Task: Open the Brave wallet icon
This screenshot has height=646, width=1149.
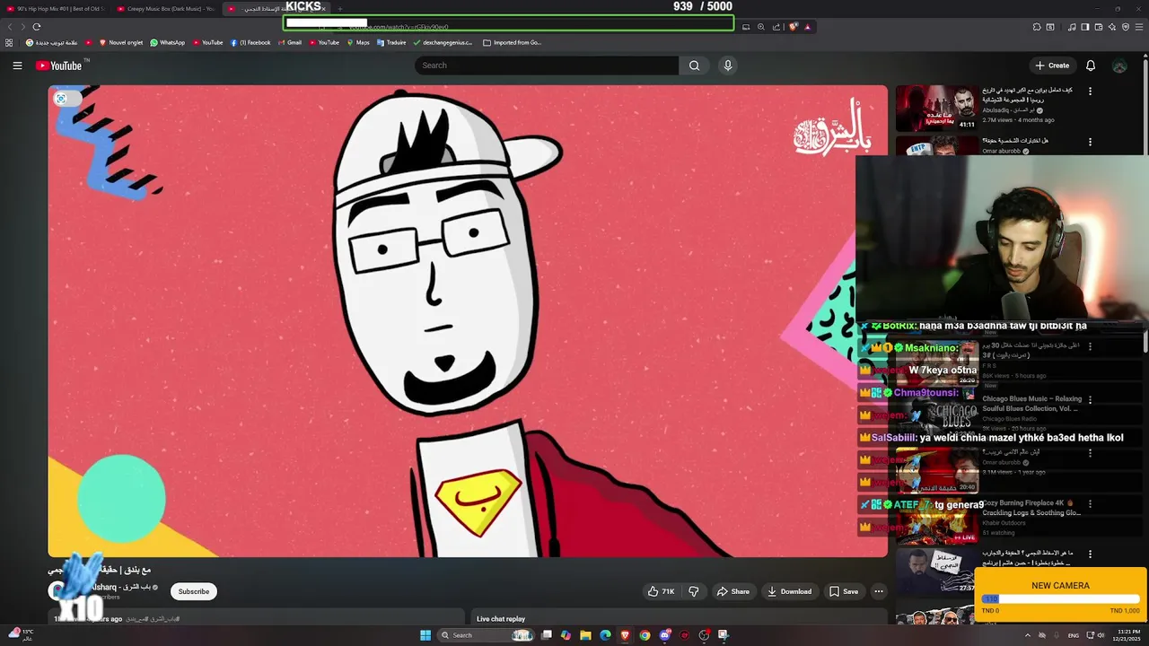Action: (x=1099, y=27)
